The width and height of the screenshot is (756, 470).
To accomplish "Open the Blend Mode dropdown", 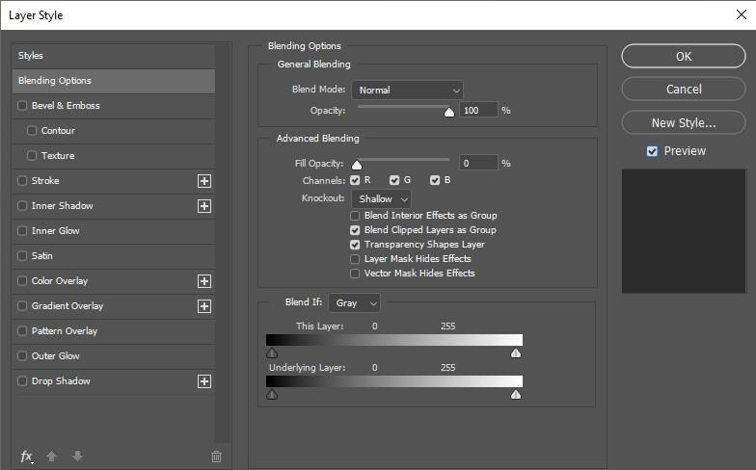I will 407,91.
